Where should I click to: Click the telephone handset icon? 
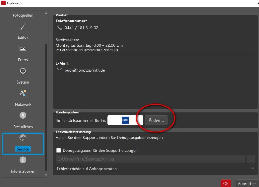click(60, 28)
